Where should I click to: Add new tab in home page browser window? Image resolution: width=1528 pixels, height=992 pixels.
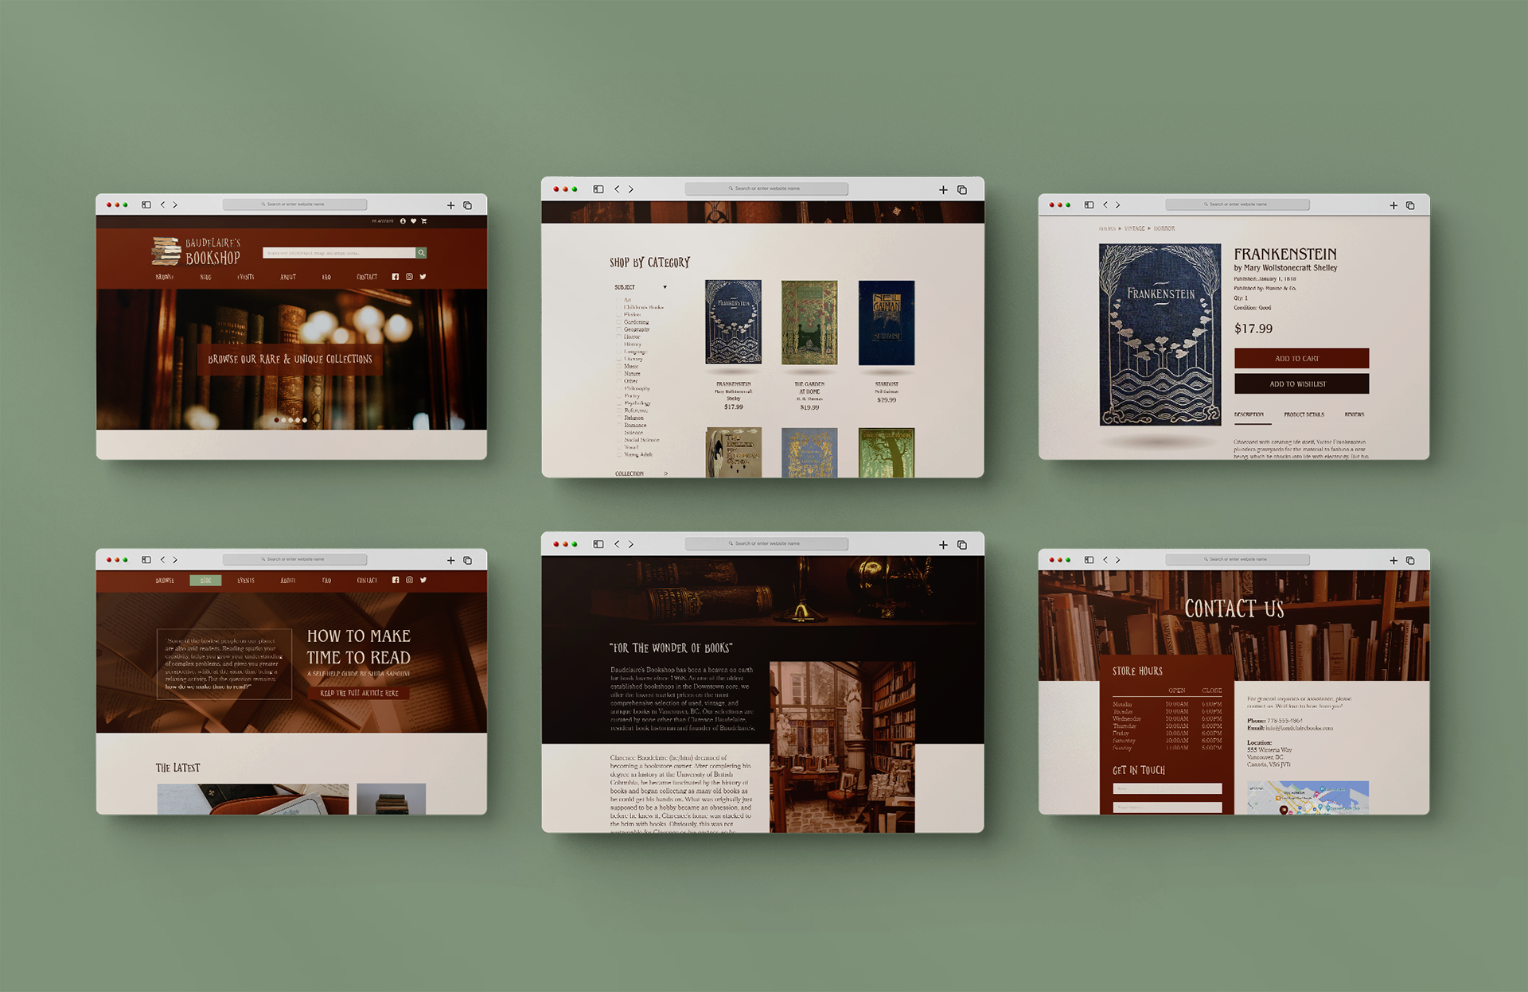(x=450, y=205)
